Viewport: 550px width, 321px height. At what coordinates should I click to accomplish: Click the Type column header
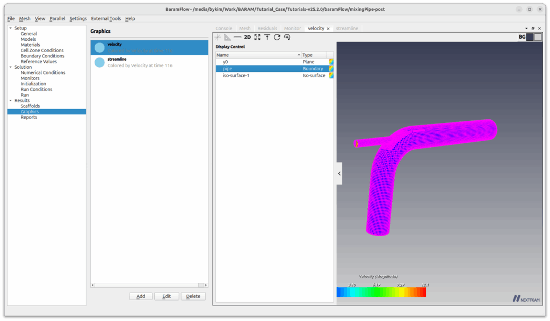[314, 55]
